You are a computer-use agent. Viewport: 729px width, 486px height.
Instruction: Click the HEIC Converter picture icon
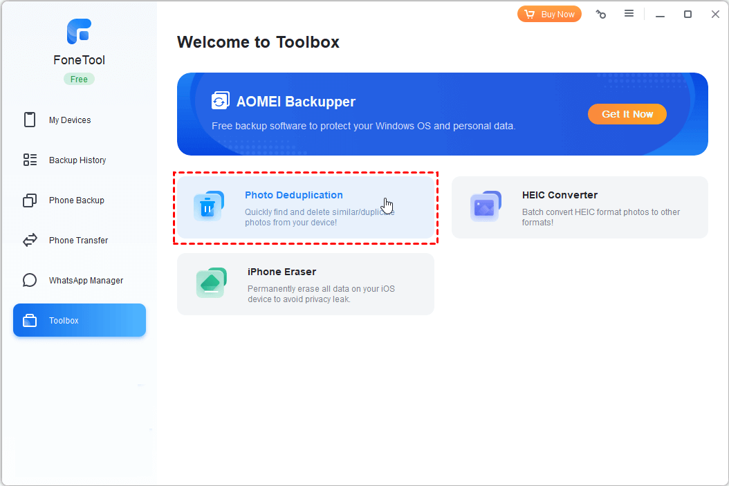coord(485,207)
